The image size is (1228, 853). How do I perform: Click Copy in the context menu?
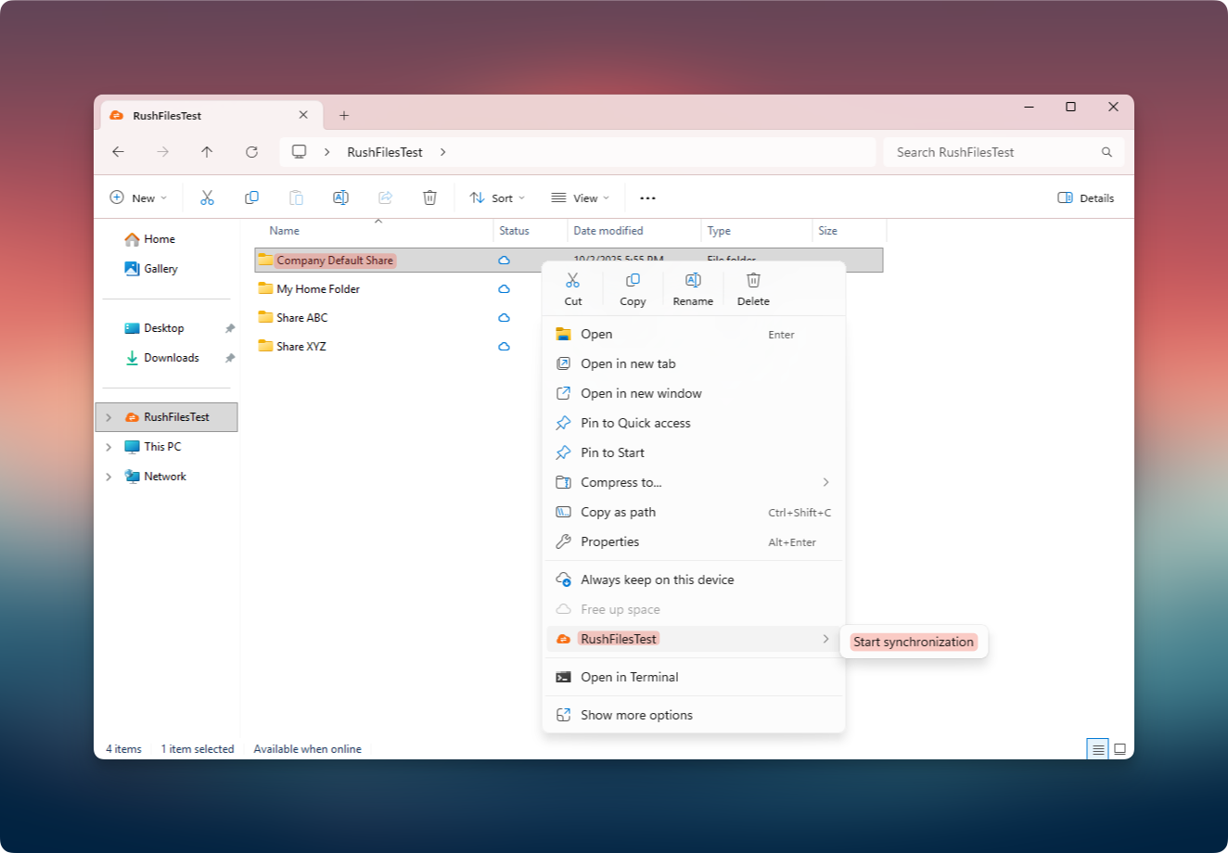tap(633, 289)
